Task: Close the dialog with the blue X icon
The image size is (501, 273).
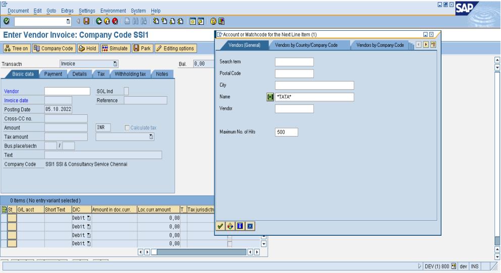Action: click(250, 226)
